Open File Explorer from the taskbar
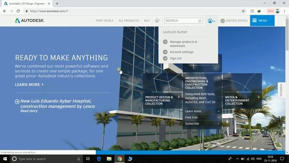The height and width of the screenshot is (163, 289). pyautogui.click(x=109, y=159)
